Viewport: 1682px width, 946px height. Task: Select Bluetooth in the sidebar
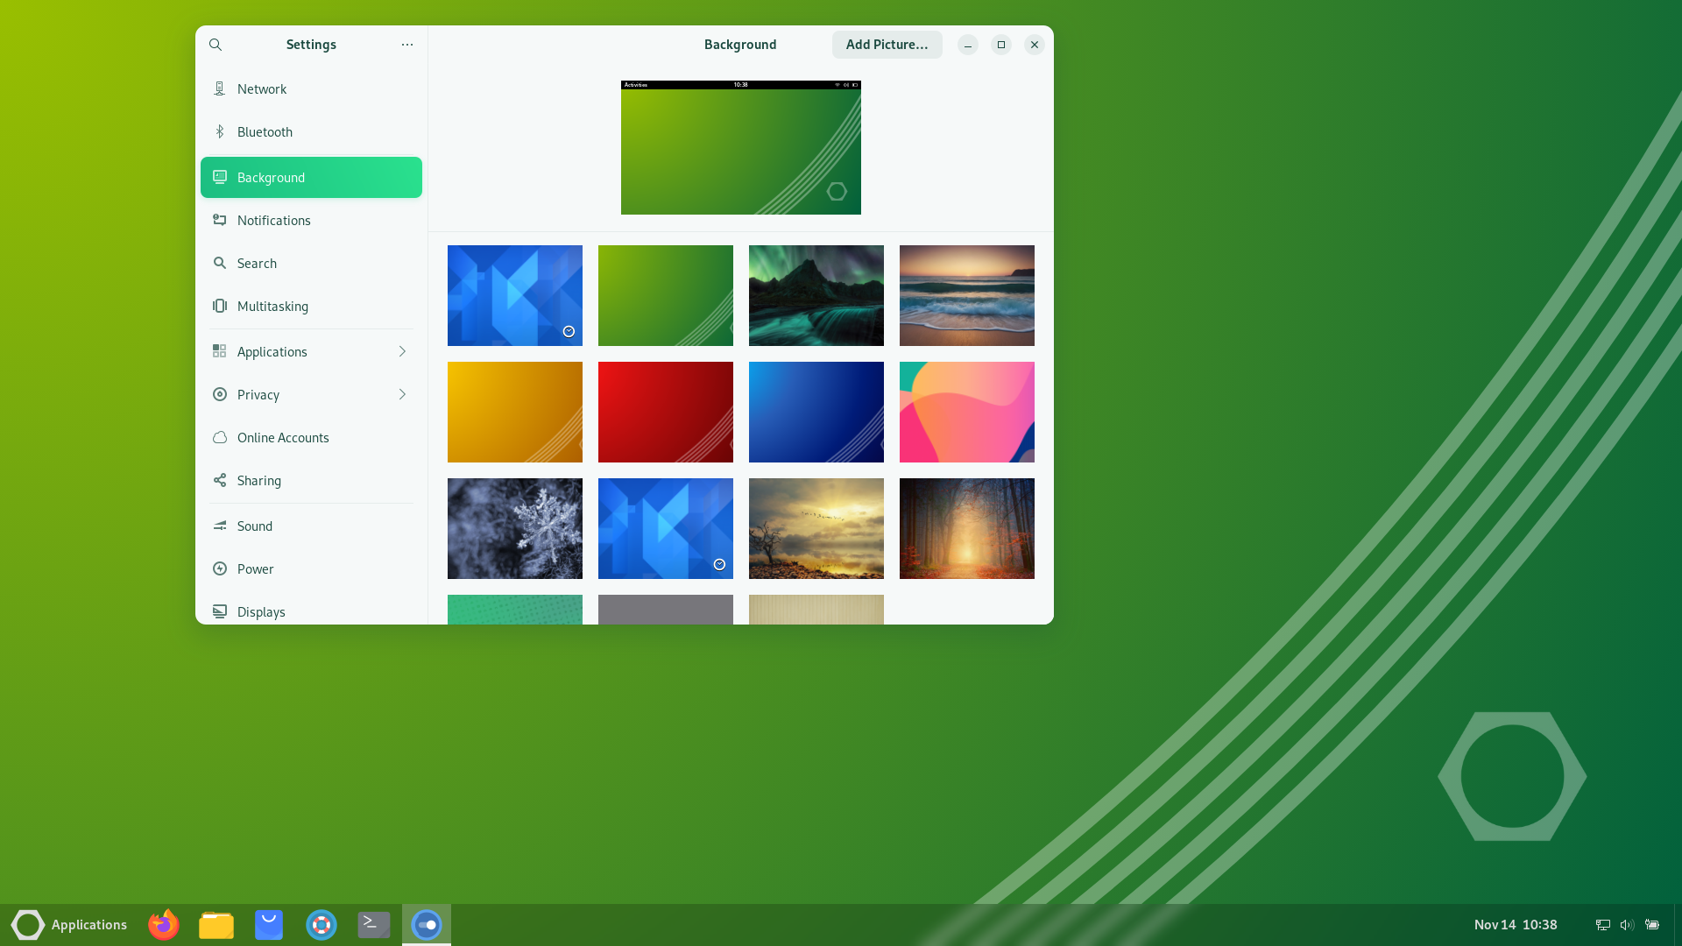(x=311, y=132)
